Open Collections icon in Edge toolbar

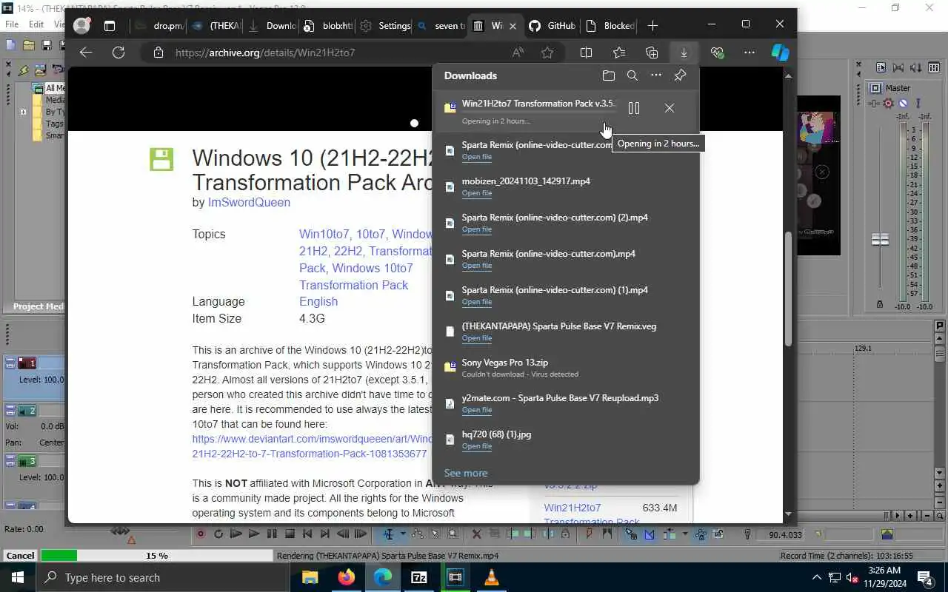(x=652, y=53)
